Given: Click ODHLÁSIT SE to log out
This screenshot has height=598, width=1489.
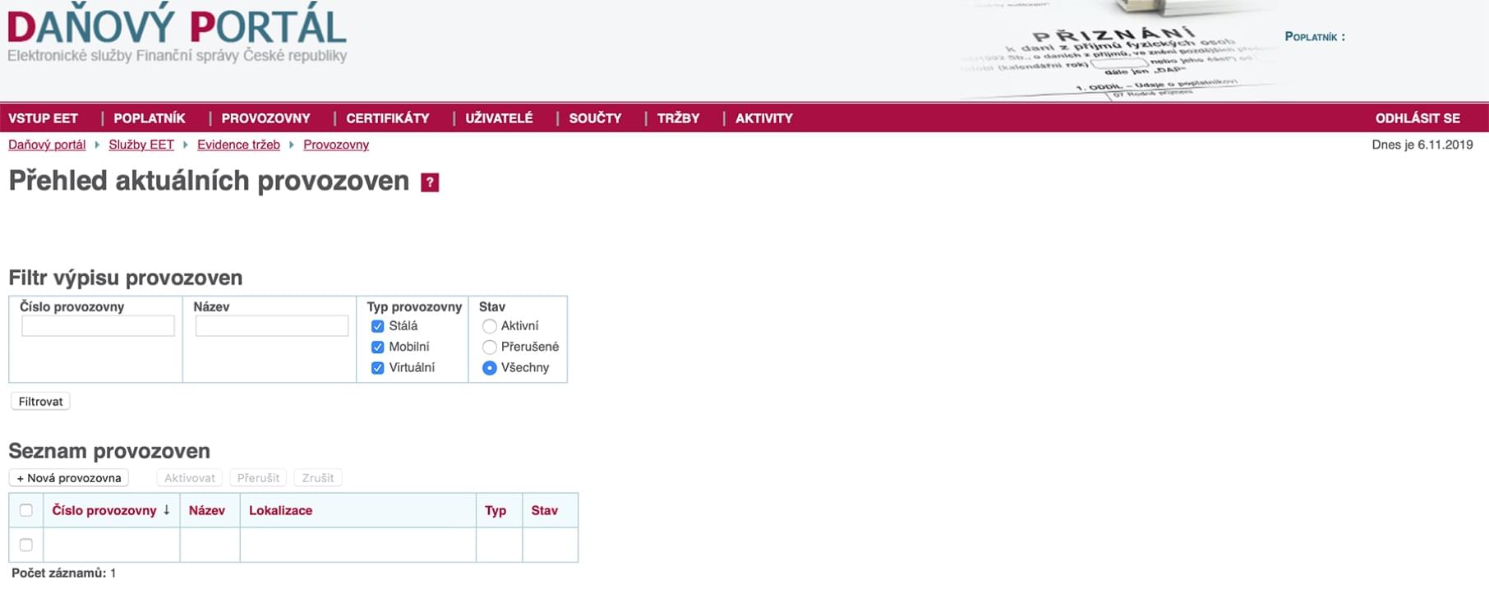Looking at the screenshot, I should 1418,118.
